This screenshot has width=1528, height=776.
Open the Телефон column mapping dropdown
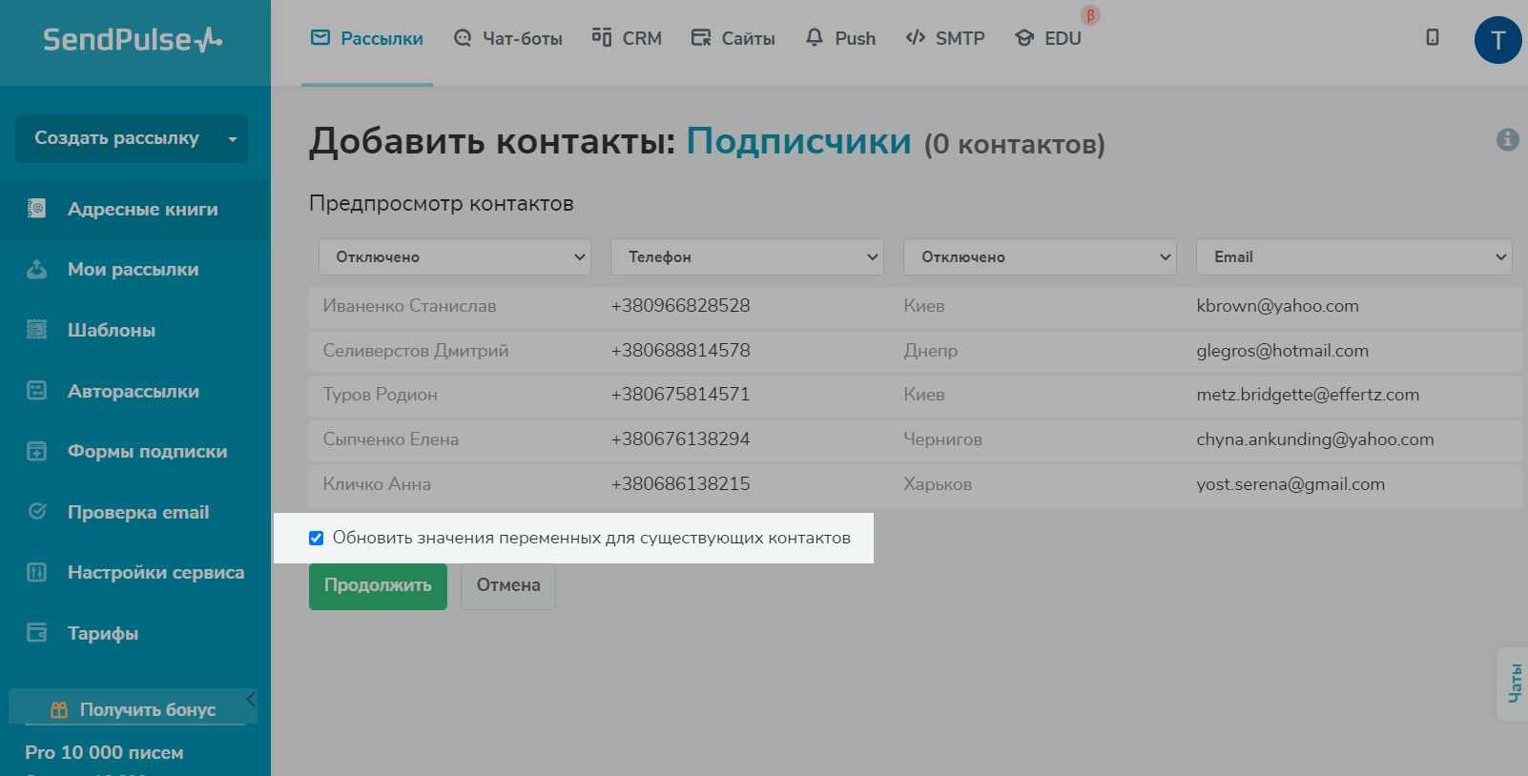click(x=747, y=257)
